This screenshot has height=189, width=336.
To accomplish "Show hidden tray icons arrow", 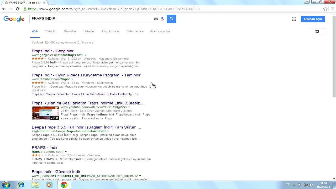I will [x=294, y=185].
